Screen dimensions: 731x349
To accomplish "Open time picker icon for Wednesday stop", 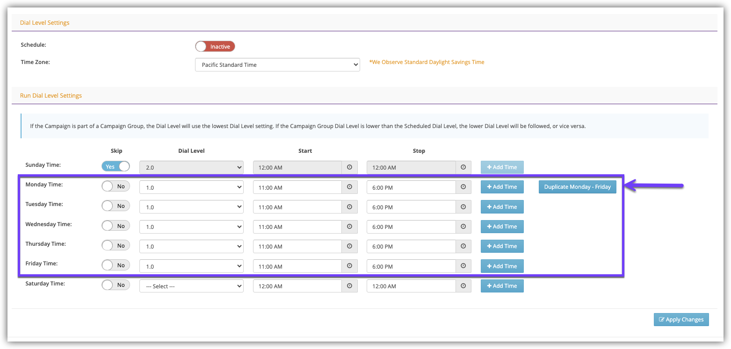I will [x=463, y=227].
